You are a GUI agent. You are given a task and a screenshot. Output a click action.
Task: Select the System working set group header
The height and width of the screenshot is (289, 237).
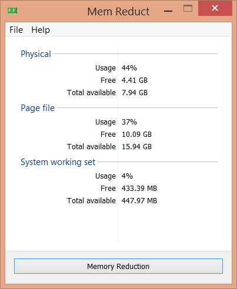tap(58, 162)
